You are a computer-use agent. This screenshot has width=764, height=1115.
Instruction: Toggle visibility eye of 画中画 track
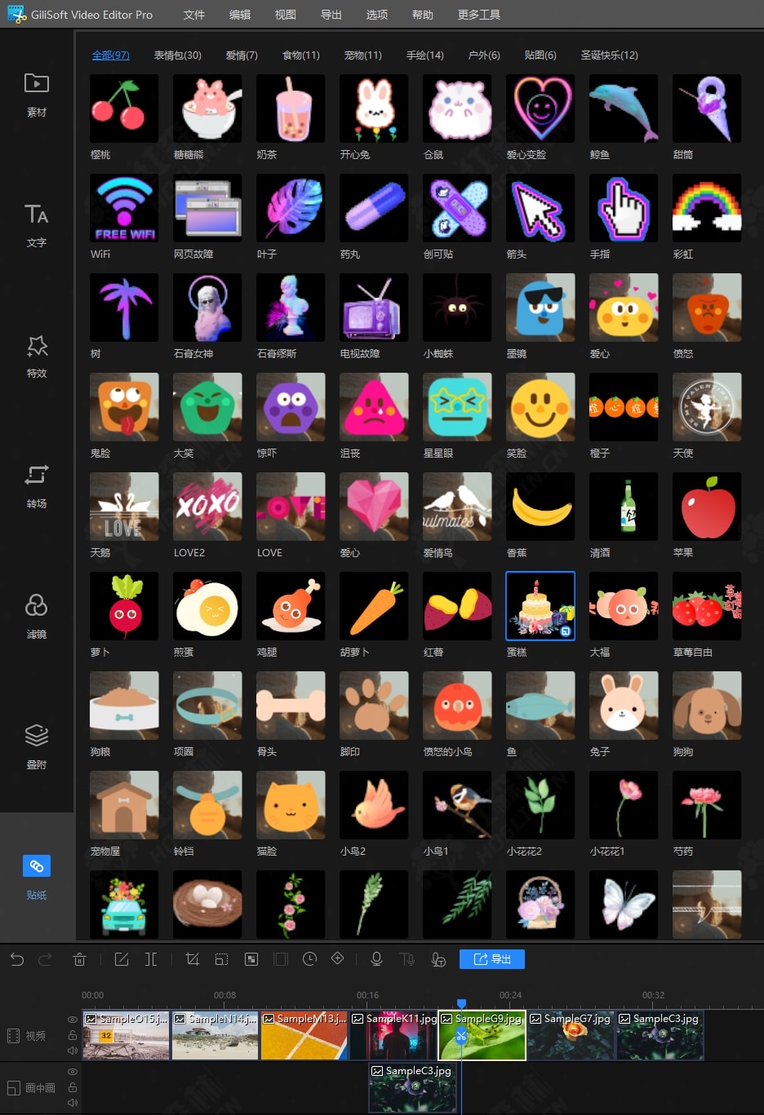click(73, 1072)
